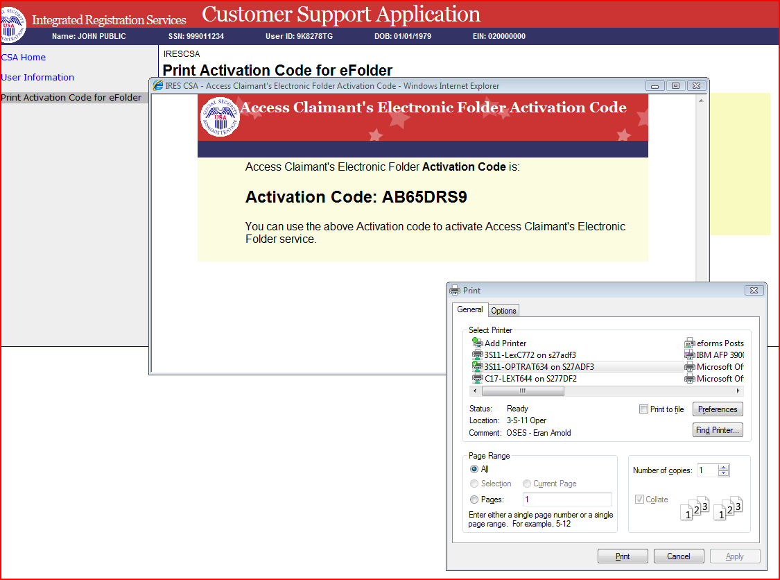Decrease the number of copies
Viewport: 780px width, 580px height.
tap(724, 474)
